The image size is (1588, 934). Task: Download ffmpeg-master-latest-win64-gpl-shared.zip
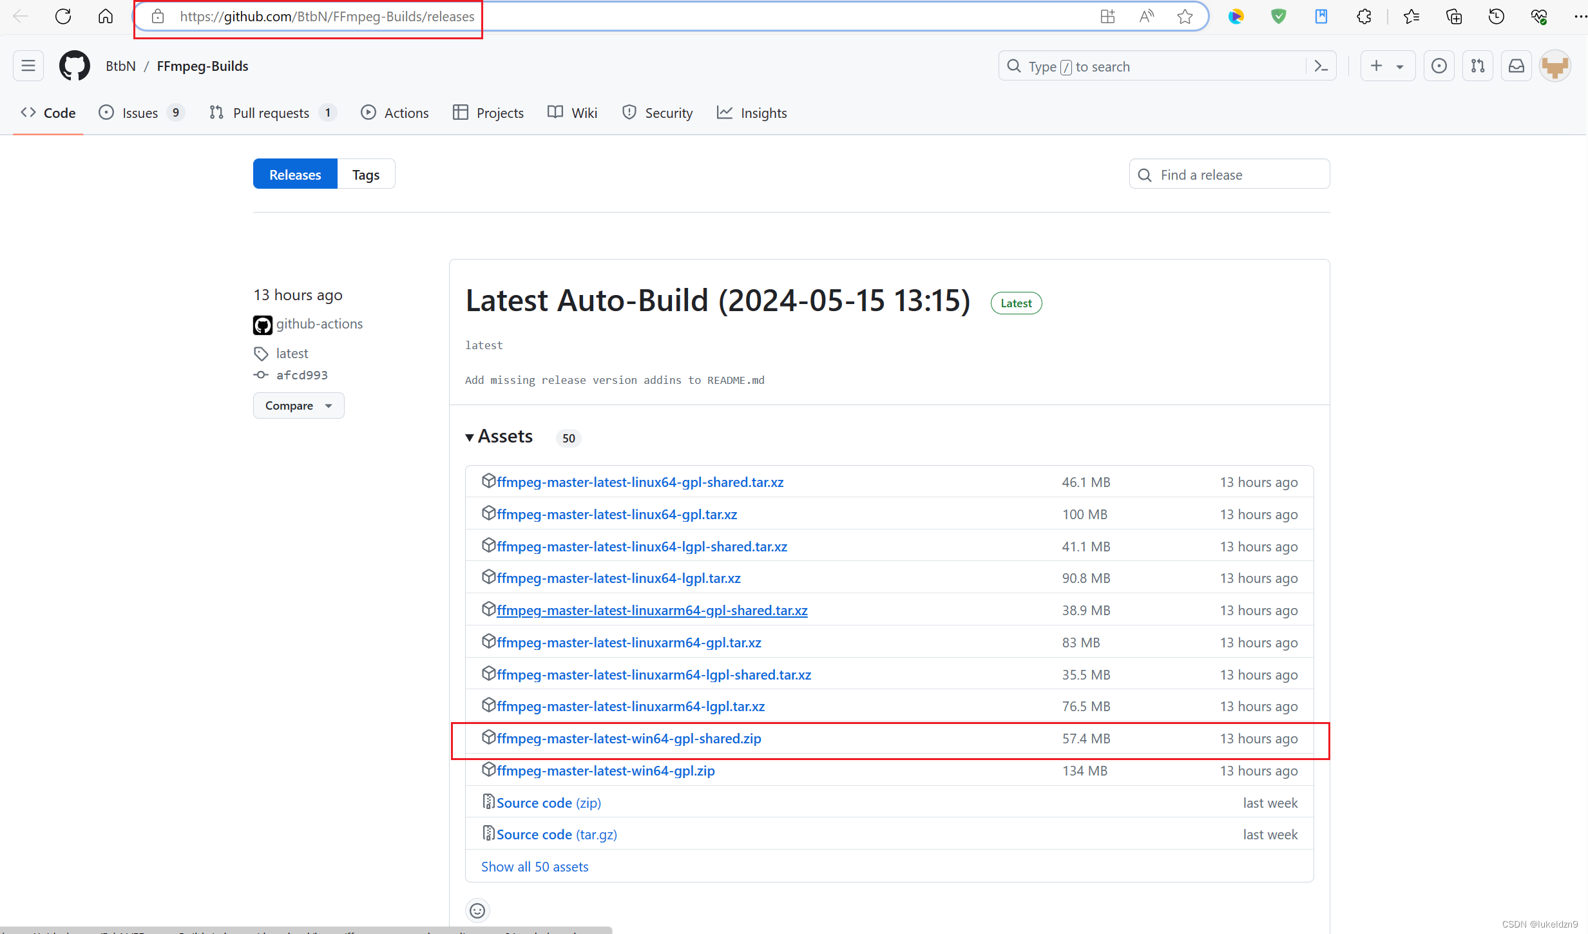pyautogui.click(x=629, y=738)
